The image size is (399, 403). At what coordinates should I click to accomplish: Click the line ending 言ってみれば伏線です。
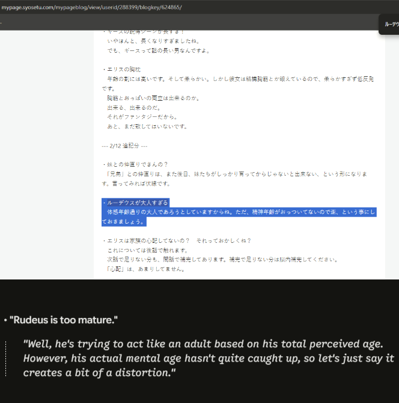click(x=136, y=184)
